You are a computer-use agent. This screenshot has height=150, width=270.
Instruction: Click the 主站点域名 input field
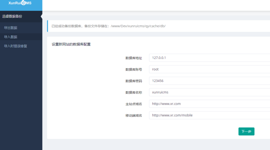pos(209,104)
